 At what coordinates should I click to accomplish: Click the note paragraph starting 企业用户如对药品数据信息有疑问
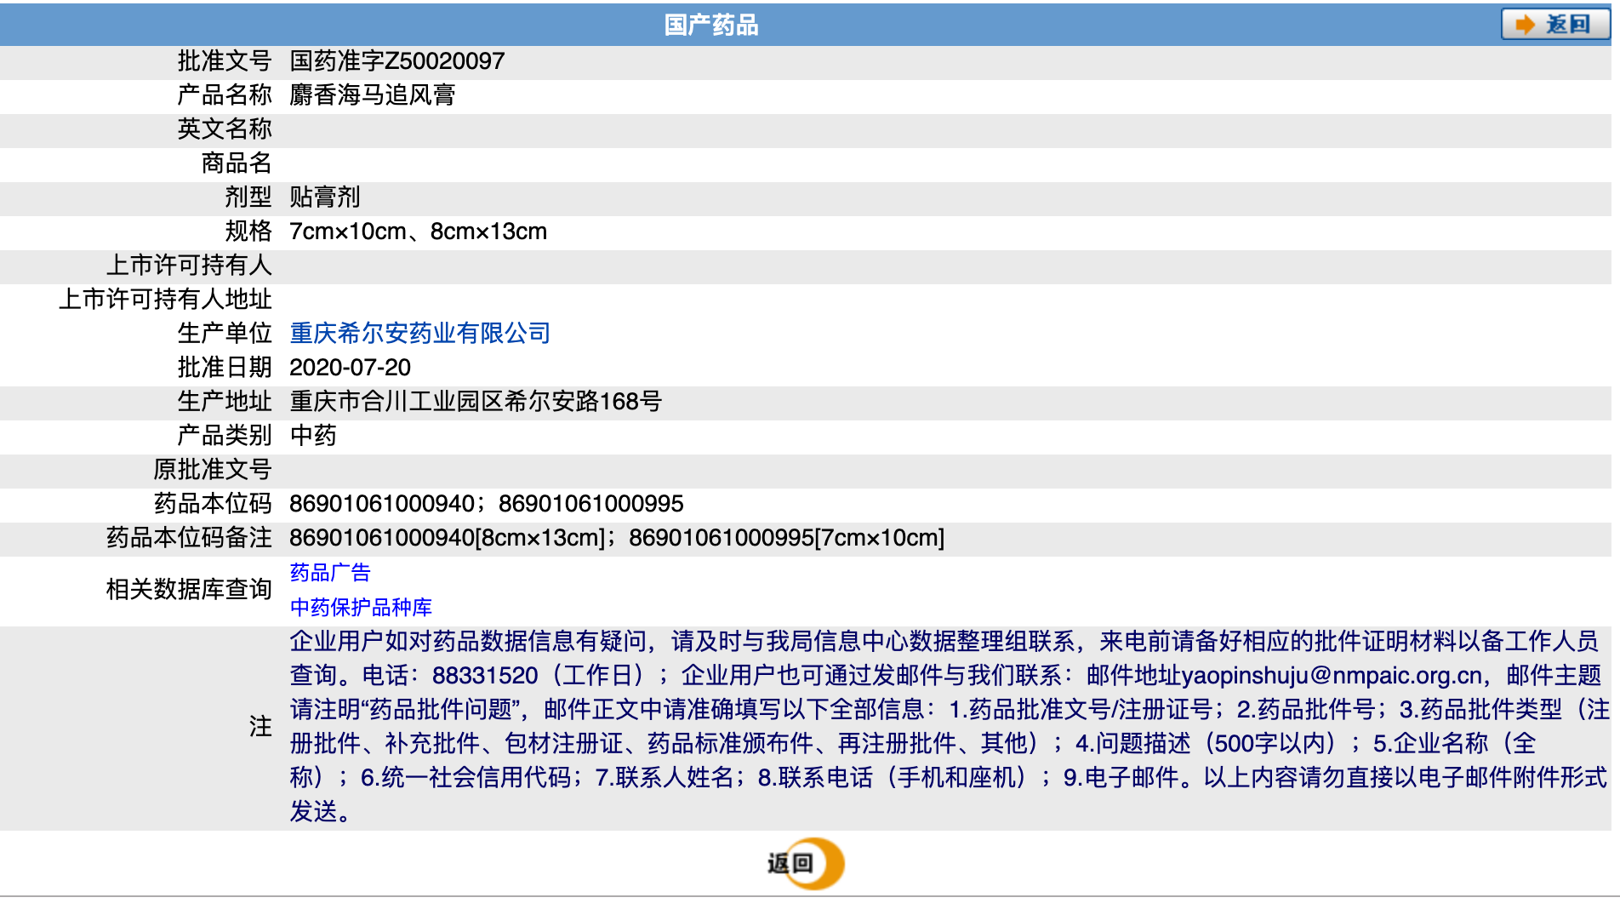[950, 726]
